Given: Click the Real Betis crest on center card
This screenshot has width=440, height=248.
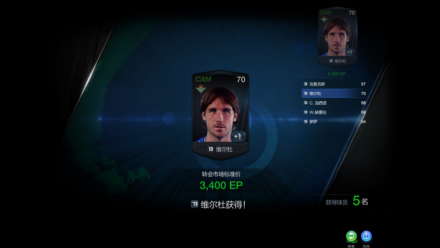Looking at the screenshot, I should pos(201,89).
